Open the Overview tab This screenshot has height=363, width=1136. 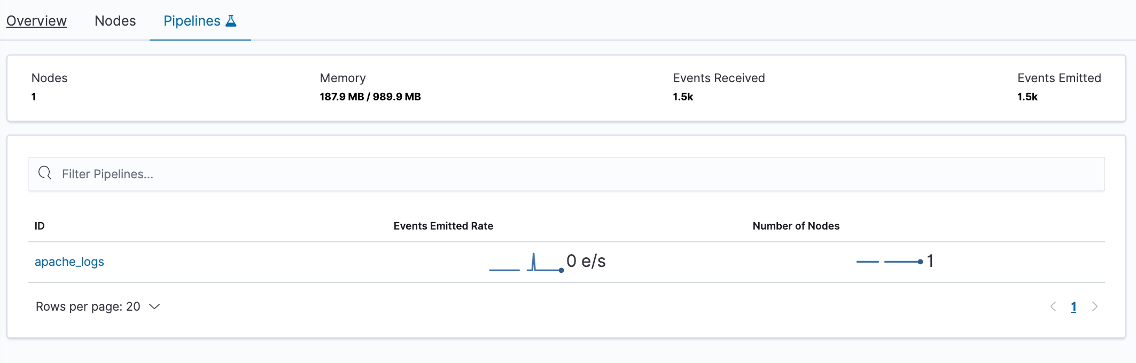tap(36, 21)
